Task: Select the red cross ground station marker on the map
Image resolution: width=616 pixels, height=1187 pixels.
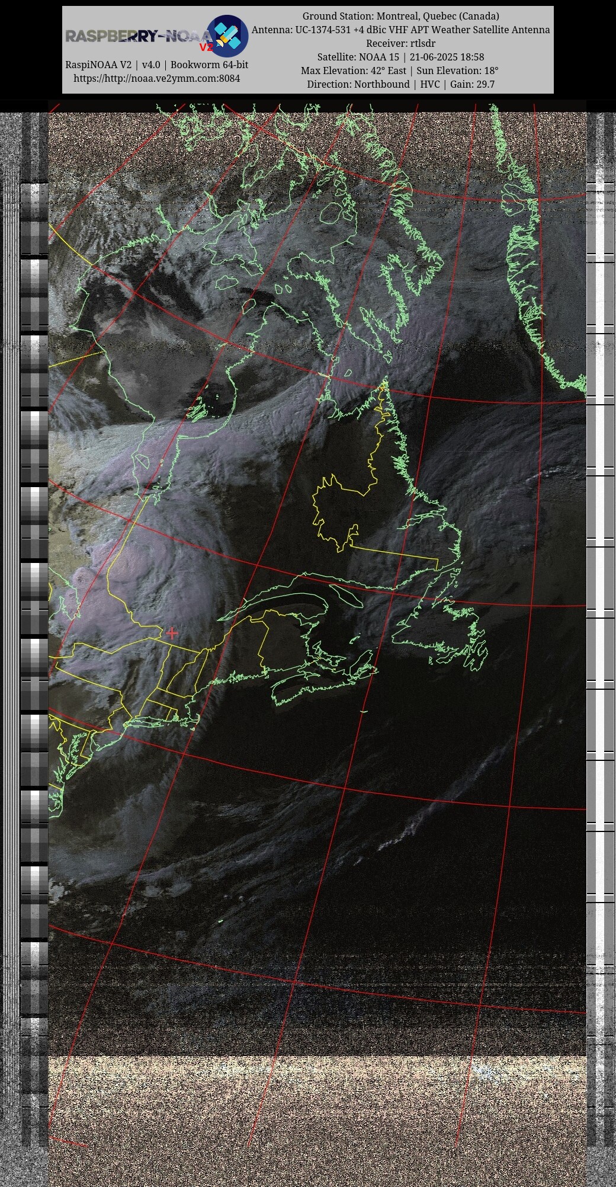Action: pyautogui.click(x=172, y=633)
